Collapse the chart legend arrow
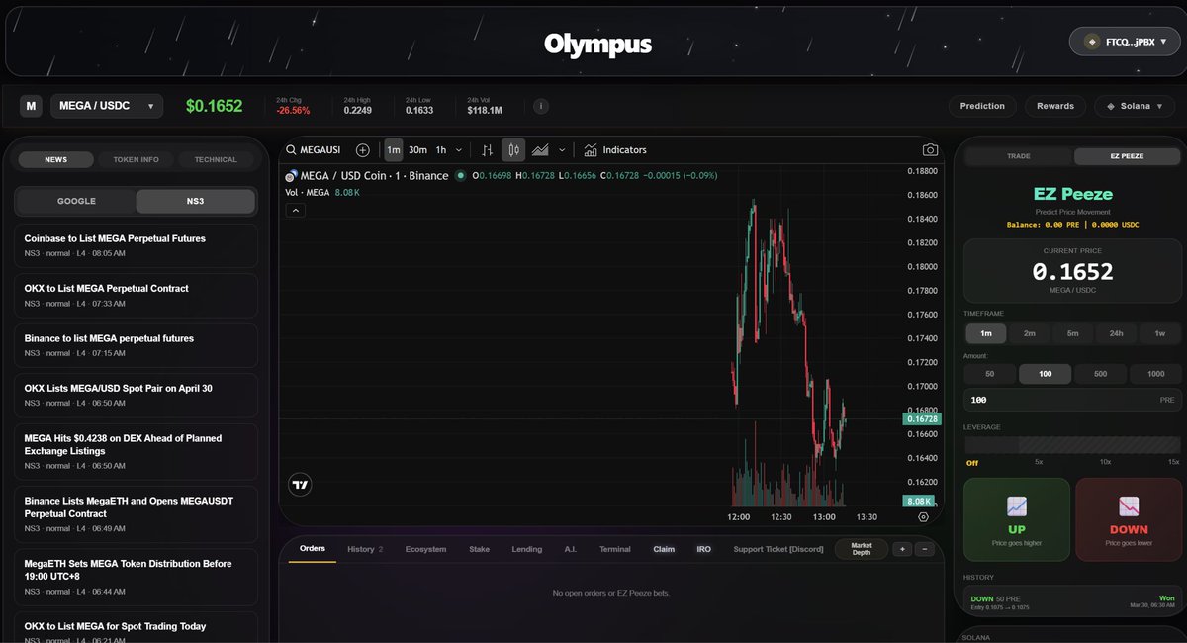This screenshot has width=1187, height=643. [295, 210]
